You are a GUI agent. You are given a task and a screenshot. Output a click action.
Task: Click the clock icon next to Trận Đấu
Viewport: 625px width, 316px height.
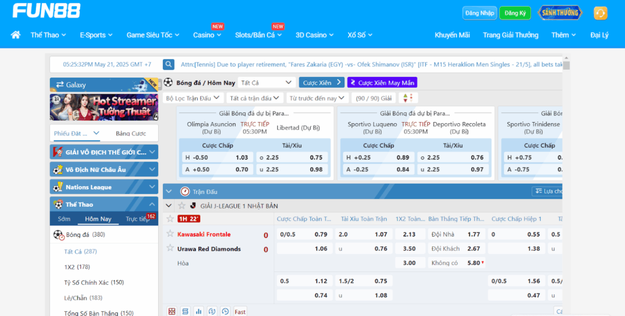pos(184,192)
